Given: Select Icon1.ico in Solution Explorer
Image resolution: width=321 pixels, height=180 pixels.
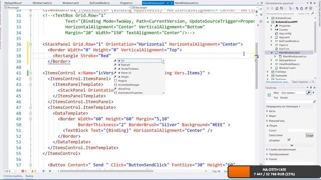Looking at the screenshot, I should click(x=284, y=49).
